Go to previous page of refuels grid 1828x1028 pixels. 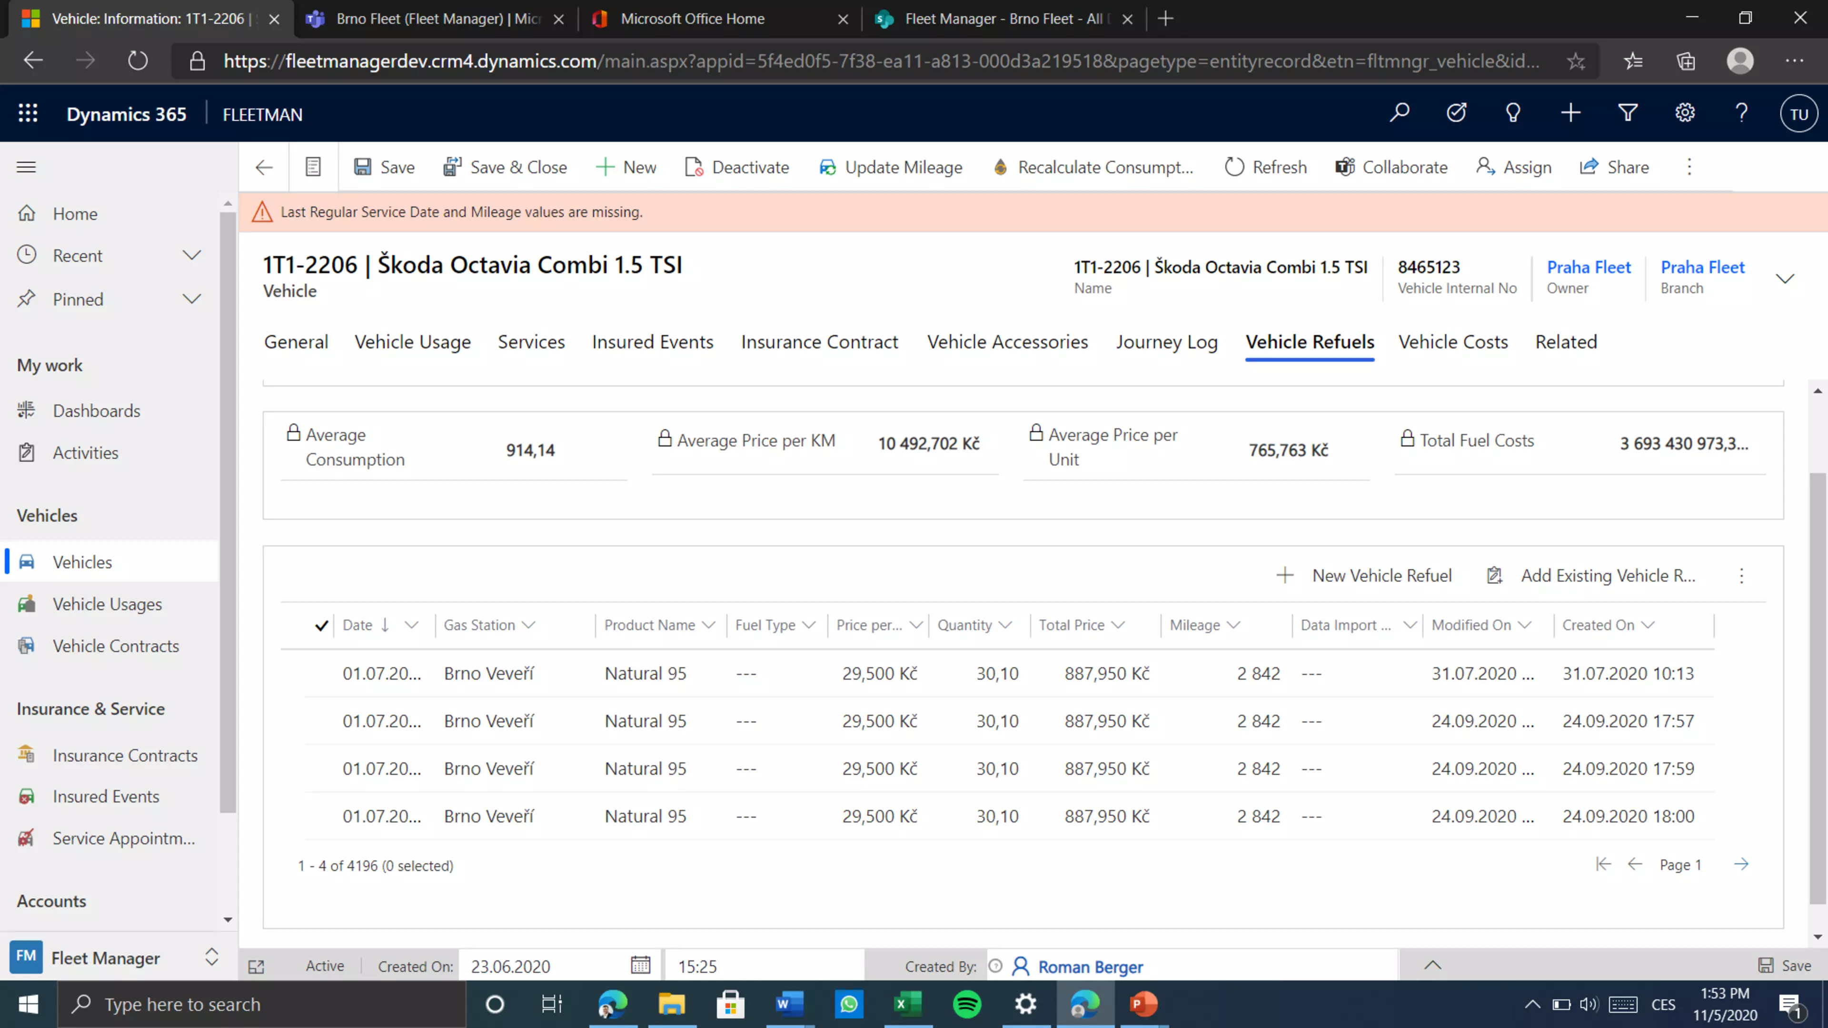(1635, 864)
